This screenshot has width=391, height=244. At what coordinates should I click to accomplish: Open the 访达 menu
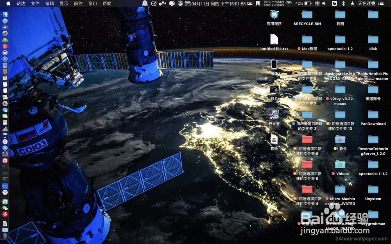tap(21, 3)
